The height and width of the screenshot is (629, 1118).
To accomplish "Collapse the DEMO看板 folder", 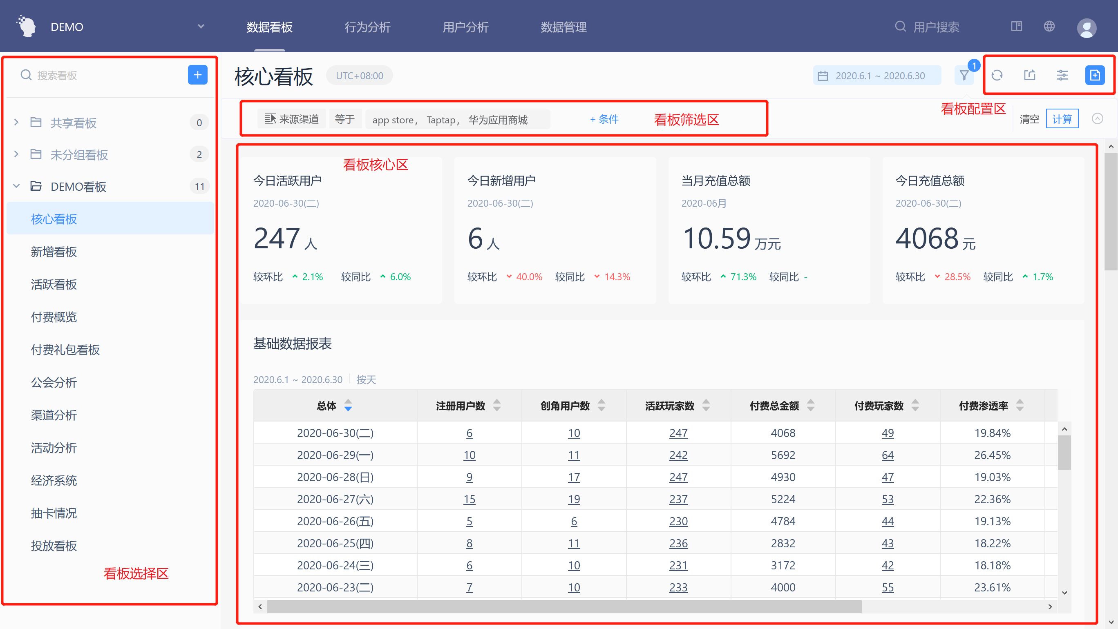I will pyautogui.click(x=16, y=186).
